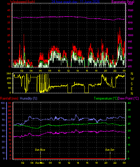The height and width of the screenshot is (167, 140).
Task: Click the "W" compass letter beside the direction graph
Action: click(x=132, y=79)
